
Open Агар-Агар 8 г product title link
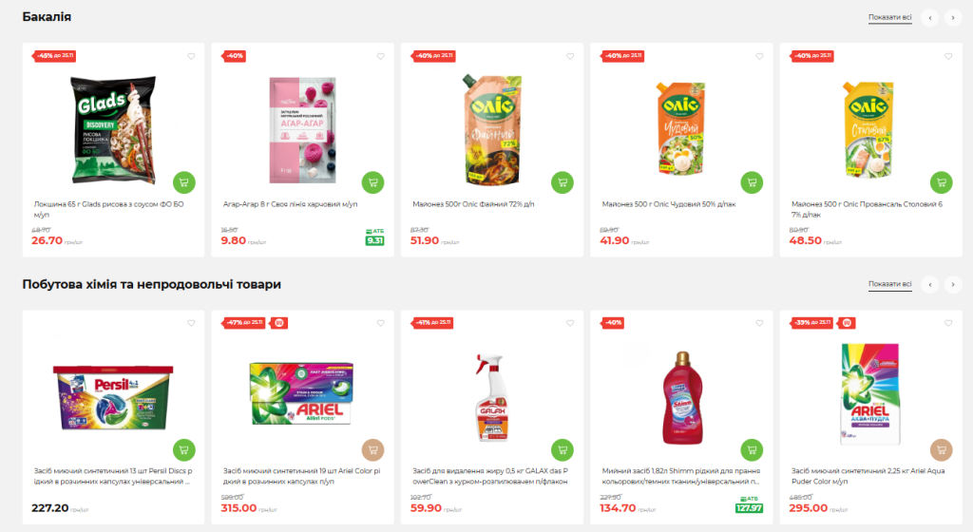coord(290,204)
